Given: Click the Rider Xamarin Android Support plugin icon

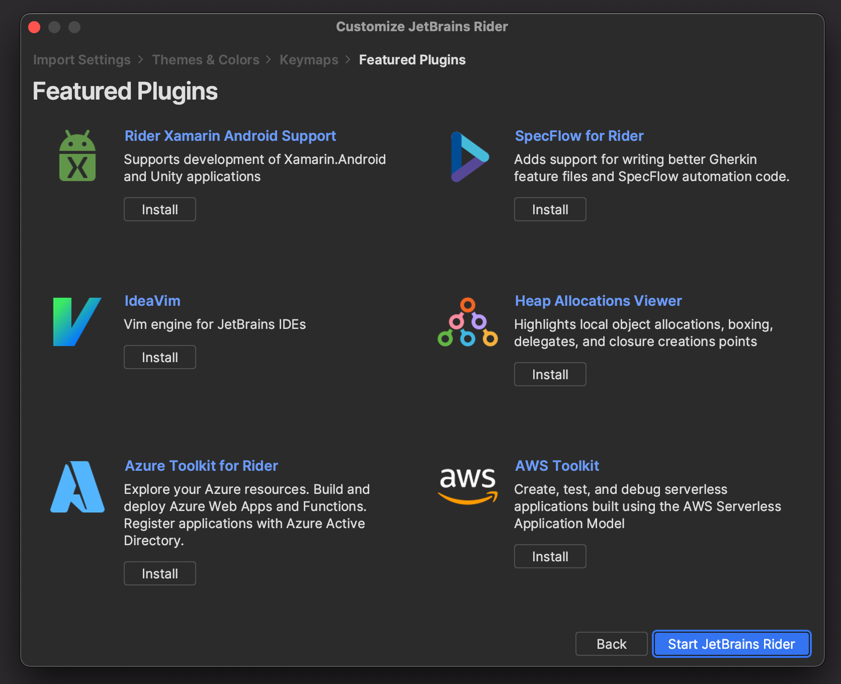Looking at the screenshot, I should tap(77, 156).
